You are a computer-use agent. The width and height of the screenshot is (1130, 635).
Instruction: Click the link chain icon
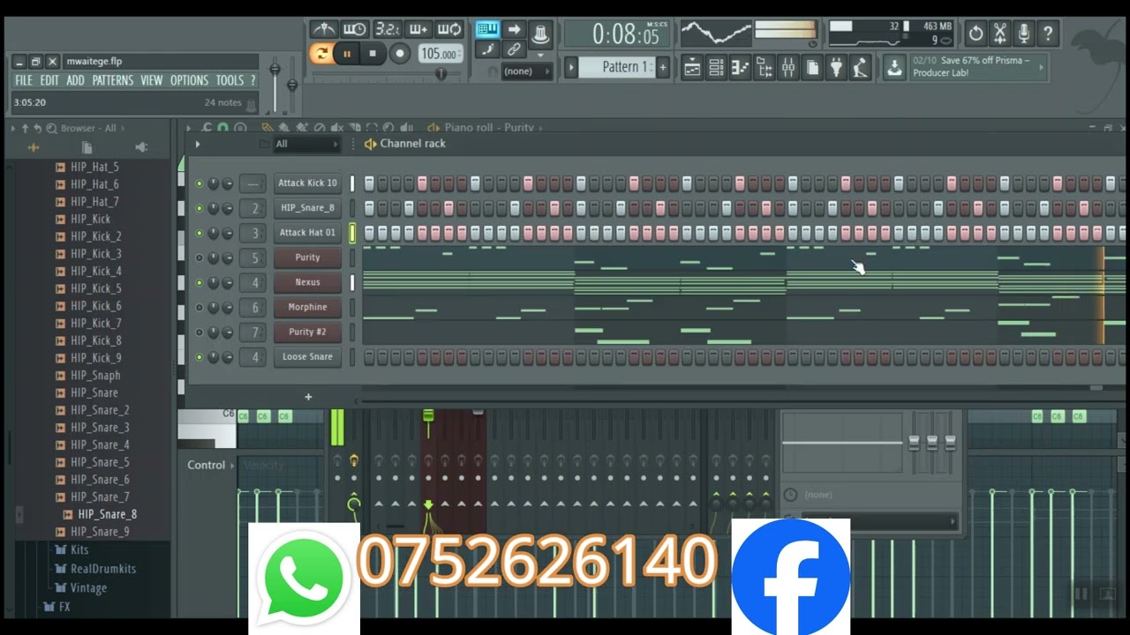point(514,50)
